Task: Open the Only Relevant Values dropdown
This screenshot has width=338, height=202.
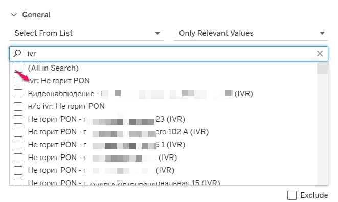Action: point(251,33)
